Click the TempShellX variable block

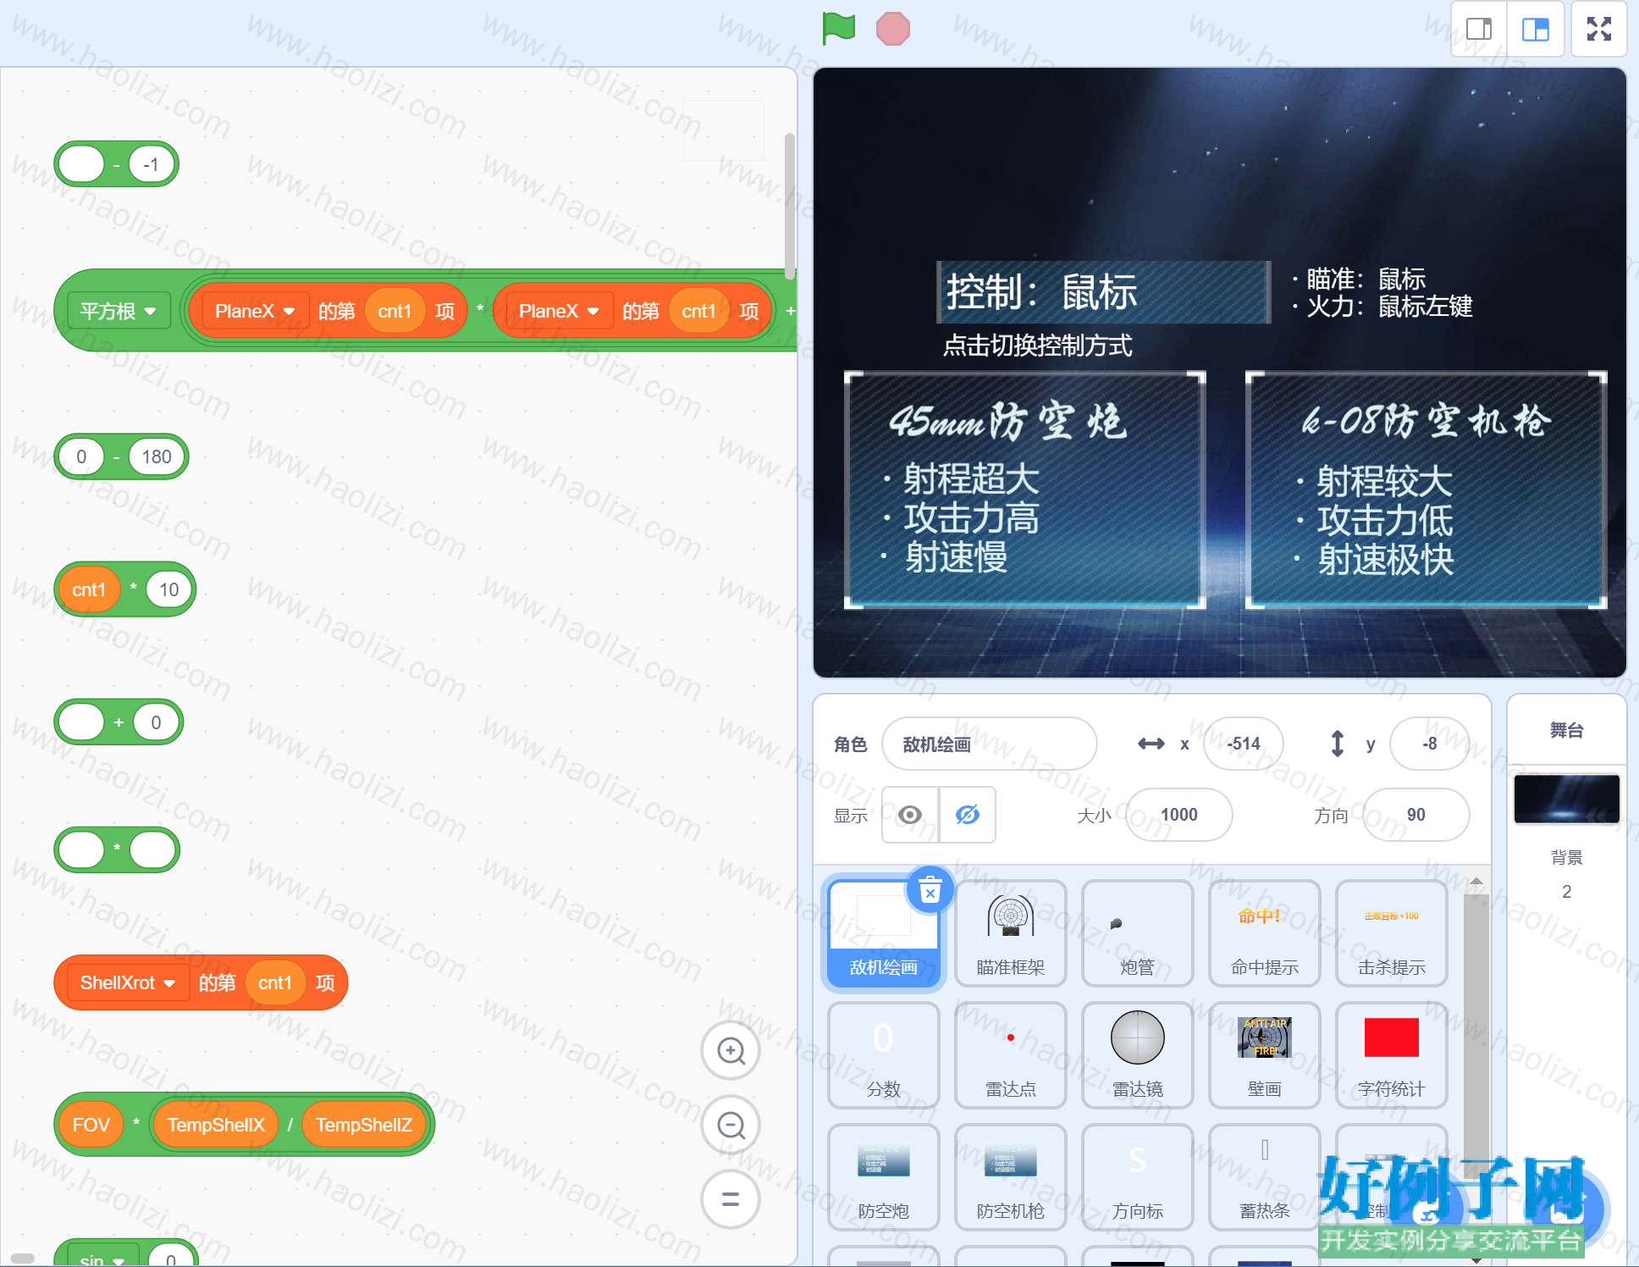[x=216, y=1125]
